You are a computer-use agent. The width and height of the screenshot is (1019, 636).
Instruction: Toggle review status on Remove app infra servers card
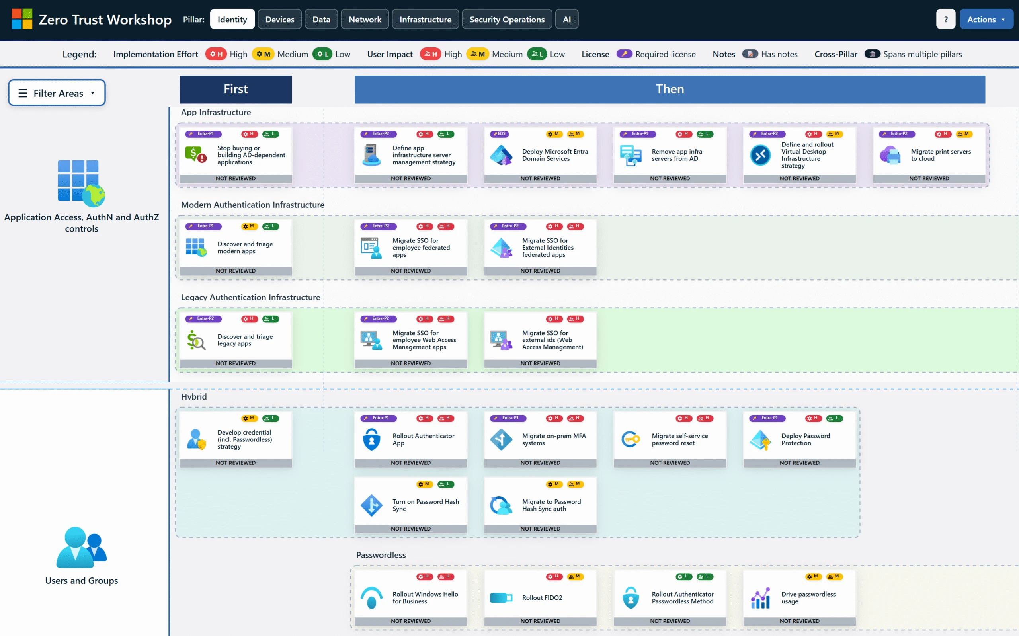coord(670,178)
